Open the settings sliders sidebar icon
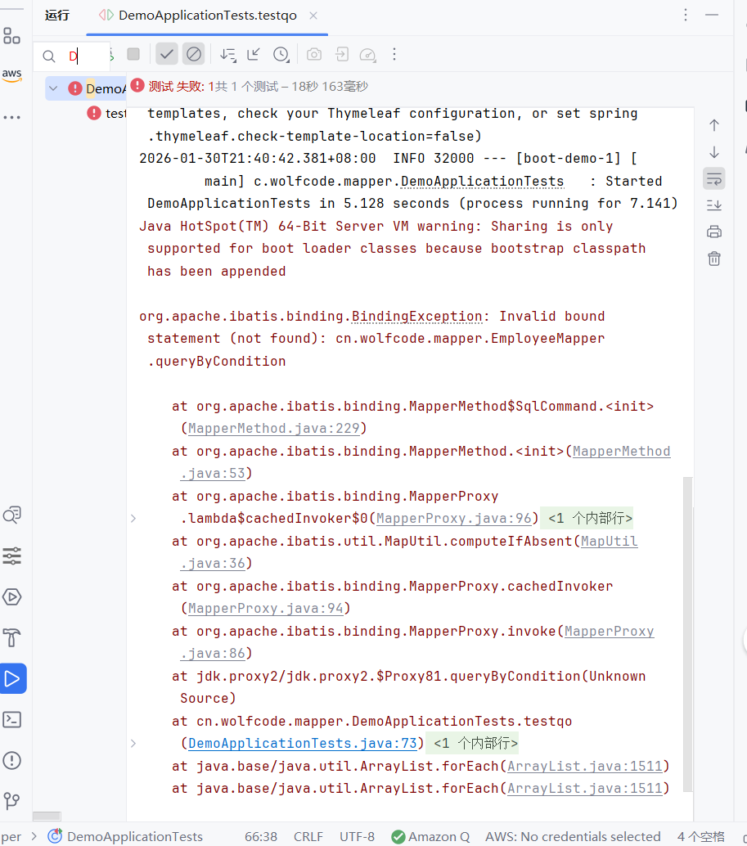 (12, 556)
